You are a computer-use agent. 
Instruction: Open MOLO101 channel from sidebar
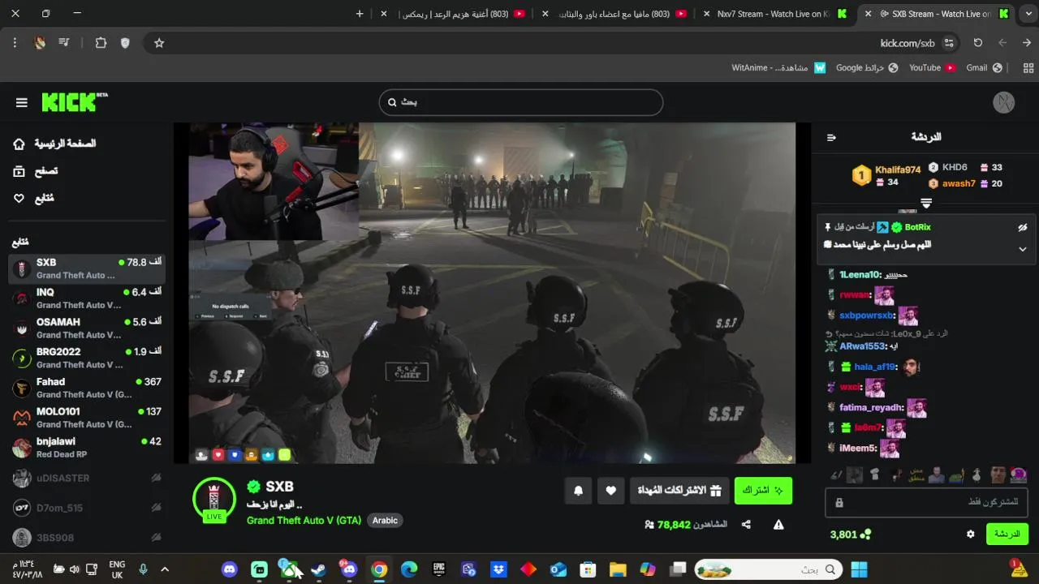(87, 418)
